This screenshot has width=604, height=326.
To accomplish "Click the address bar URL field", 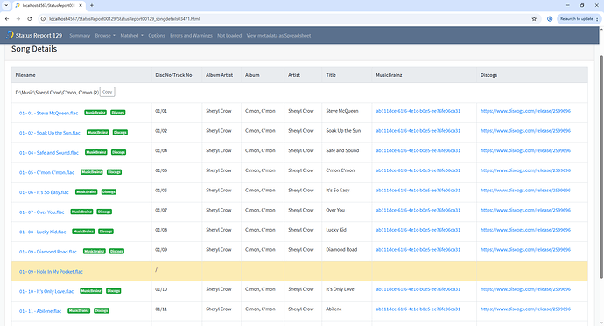I will 285,19.
